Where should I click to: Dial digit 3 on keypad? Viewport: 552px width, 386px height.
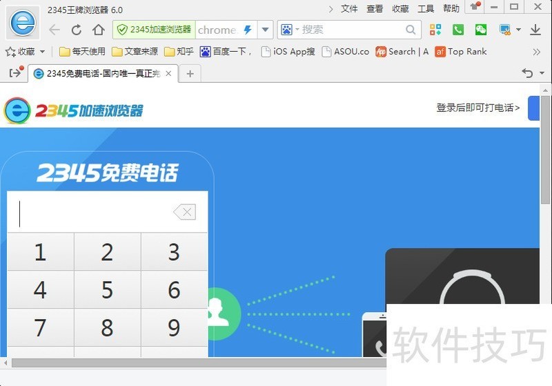click(175, 252)
